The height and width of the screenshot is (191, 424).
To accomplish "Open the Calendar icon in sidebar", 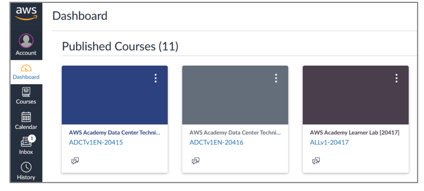I will pyautogui.click(x=26, y=117).
